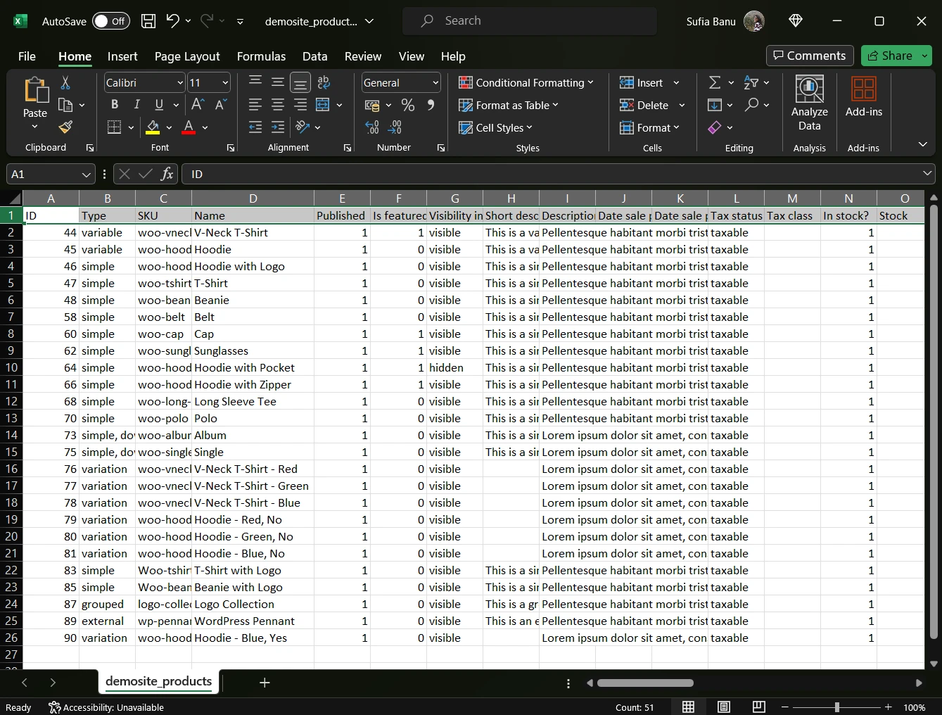Toggle the AutoSave switch
The width and height of the screenshot is (942, 715).
pyautogui.click(x=111, y=21)
